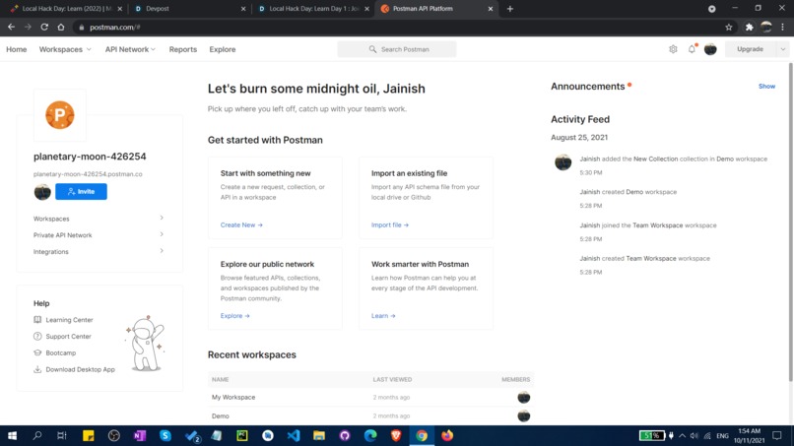
Task: Click the Create New link
Action: pos(241,224)
